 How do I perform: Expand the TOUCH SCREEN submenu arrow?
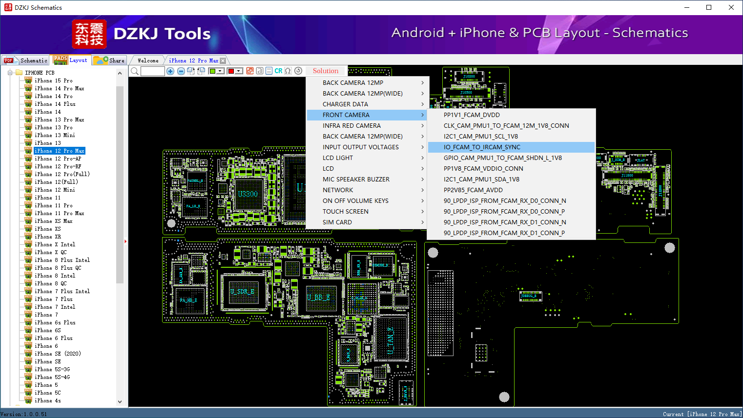(423, 212)
